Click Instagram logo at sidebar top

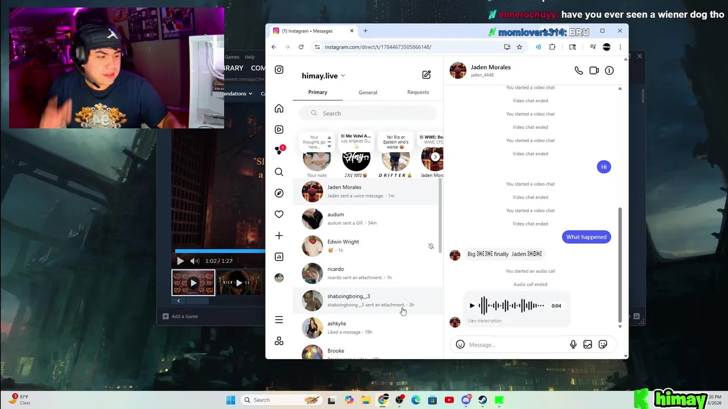click(x=279, y=70)
